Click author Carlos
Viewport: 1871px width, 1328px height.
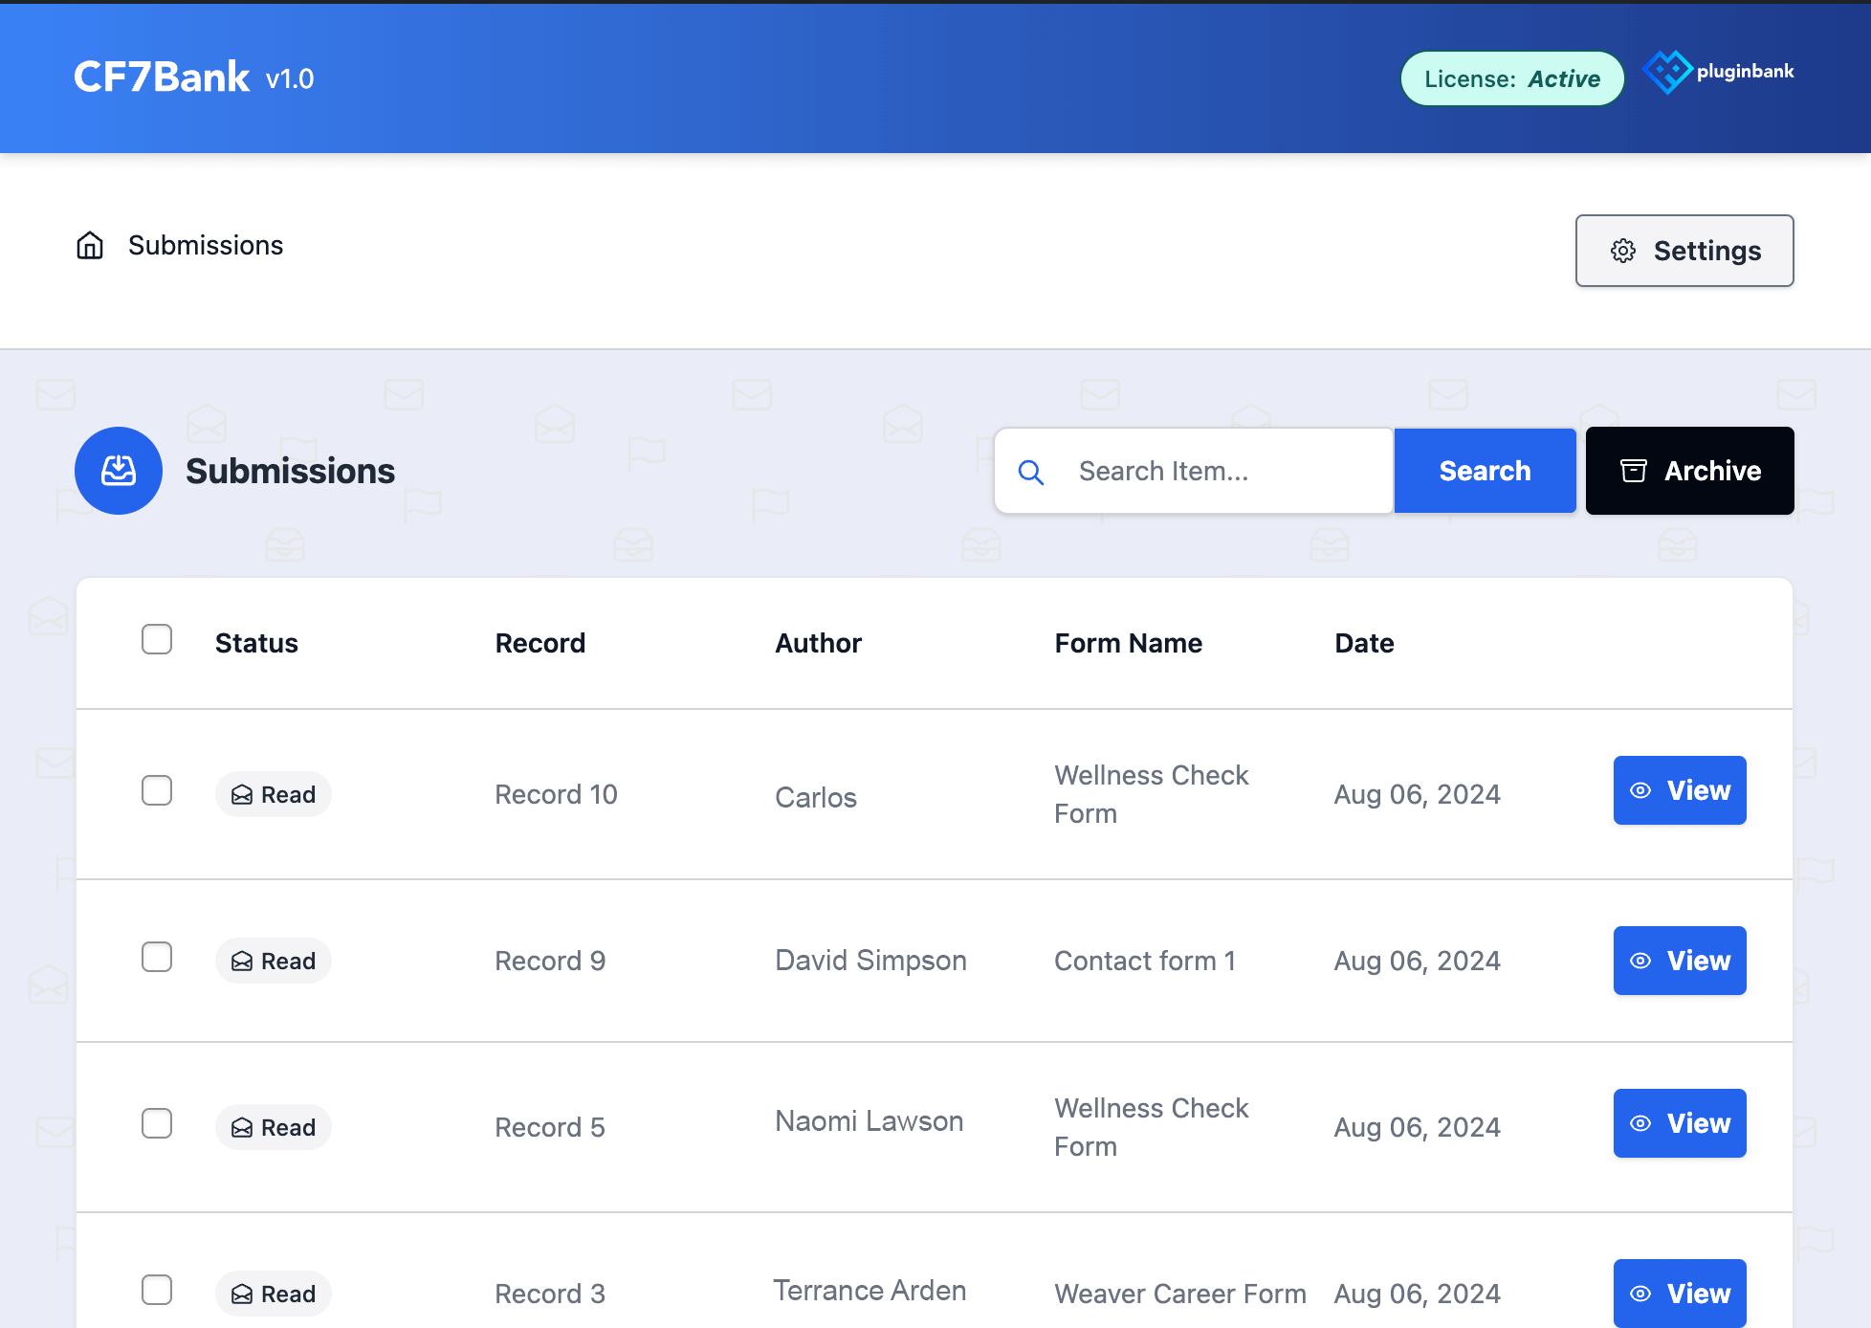[x=816, y=797]
